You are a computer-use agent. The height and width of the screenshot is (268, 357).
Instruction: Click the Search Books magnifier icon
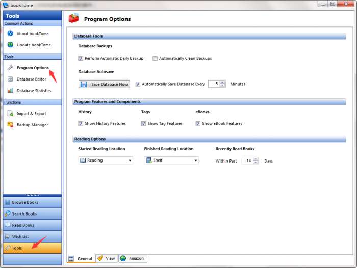coord(8,213)
